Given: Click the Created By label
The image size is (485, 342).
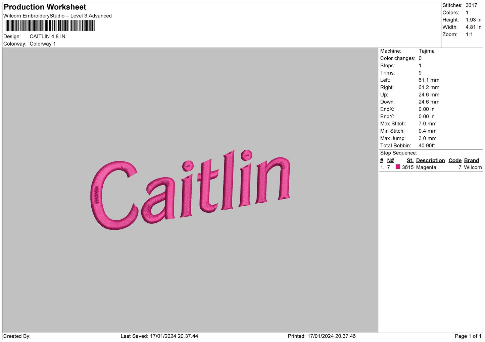Looking at the screenshot, I should point(17,336).
